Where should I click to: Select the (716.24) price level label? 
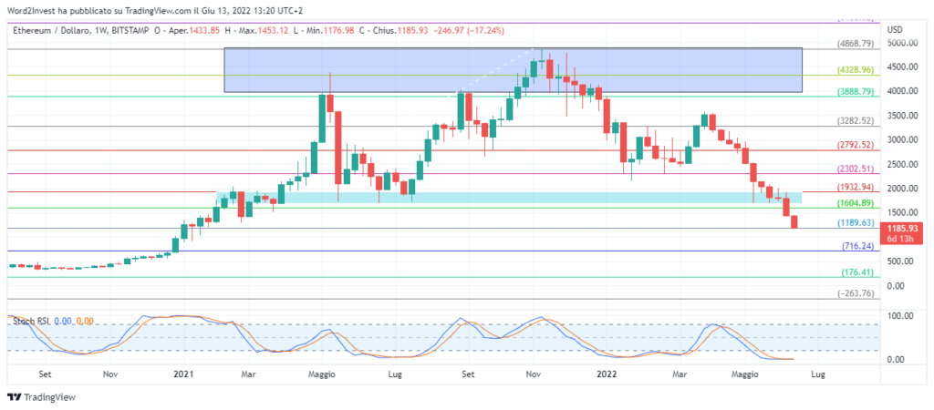point(858,246)
